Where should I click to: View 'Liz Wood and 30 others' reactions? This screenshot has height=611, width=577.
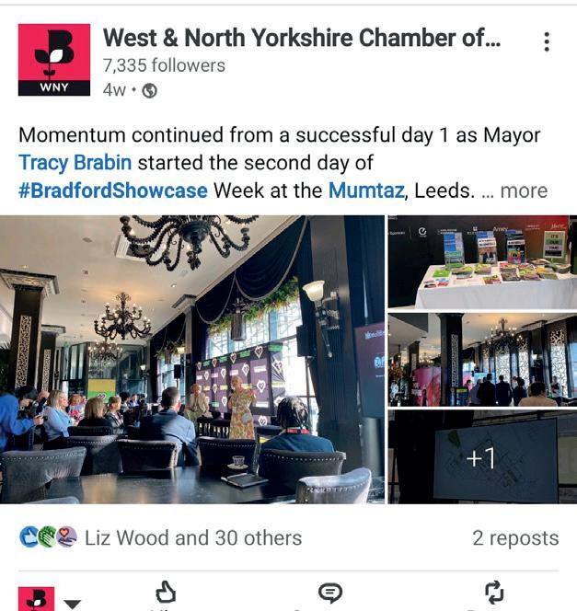(193, 537)
